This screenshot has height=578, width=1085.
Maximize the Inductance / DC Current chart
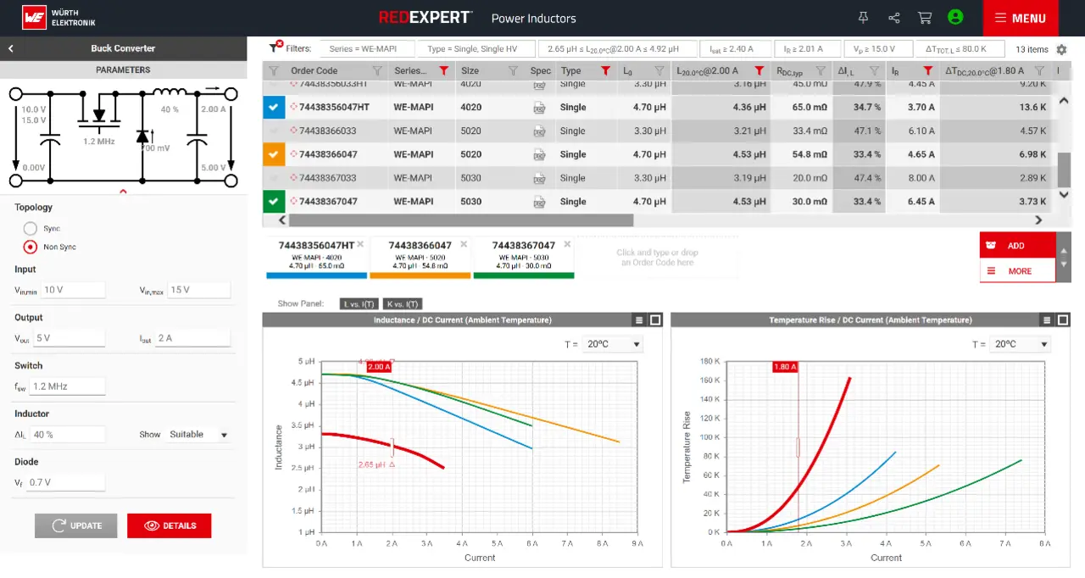655,320
